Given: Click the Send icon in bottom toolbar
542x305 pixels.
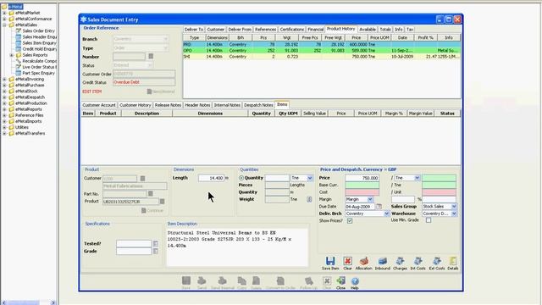Looking at the screenshot, I should pyautogui.click(x=202, y=280).
